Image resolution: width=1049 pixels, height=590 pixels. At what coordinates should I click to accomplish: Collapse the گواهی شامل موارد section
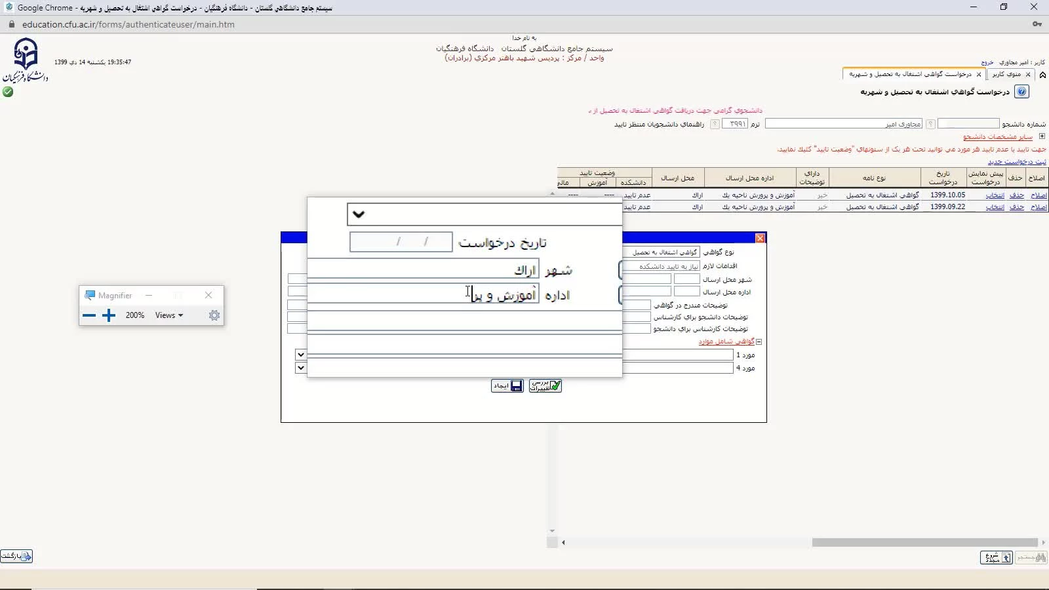[759, 342]
